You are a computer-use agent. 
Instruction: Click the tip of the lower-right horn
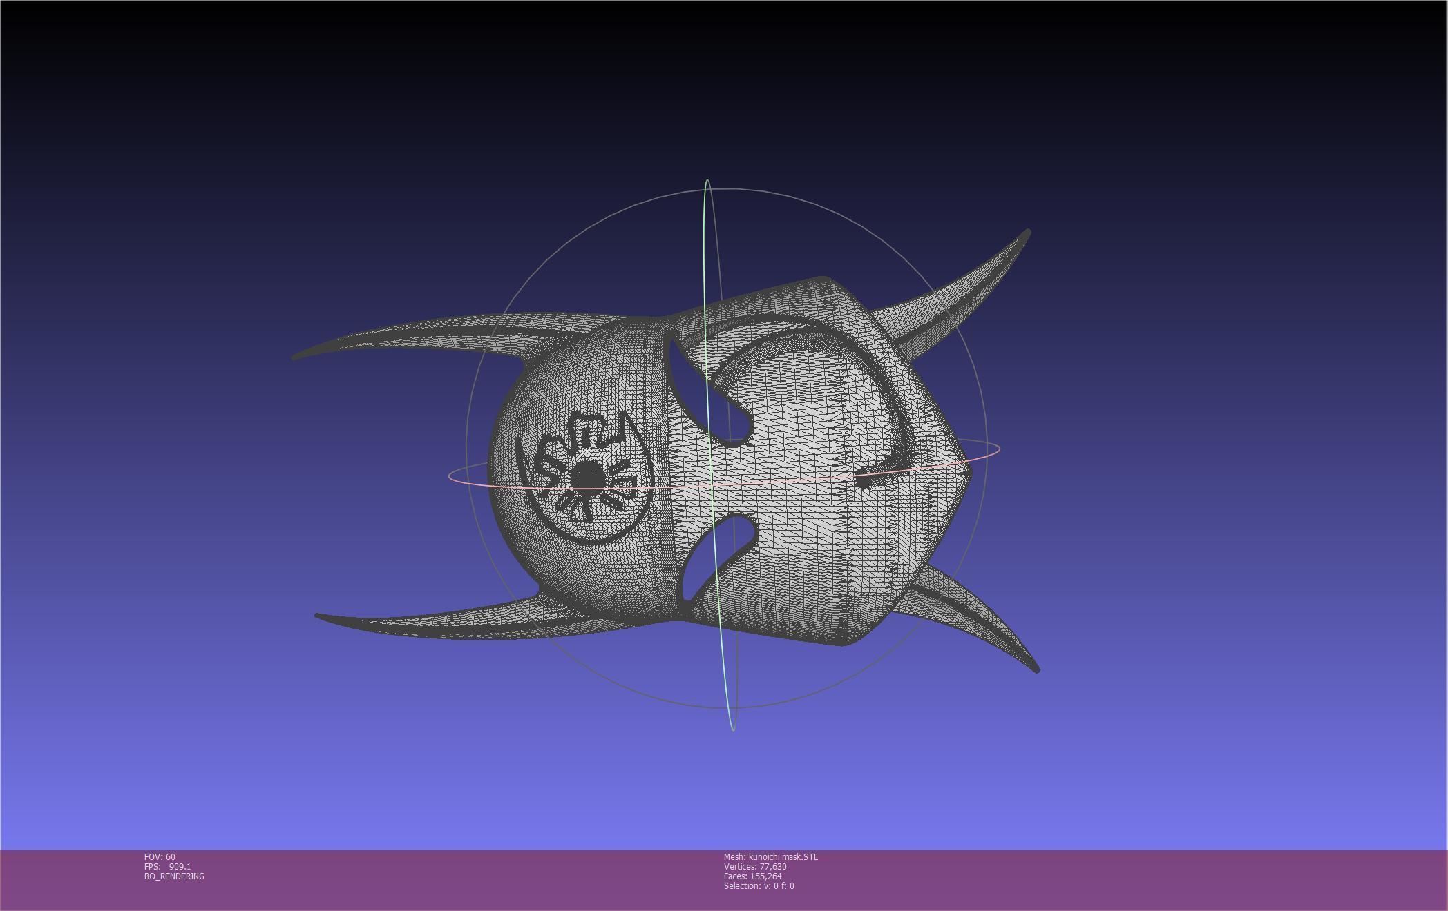pyautogui.click(x=1036, y=668)
